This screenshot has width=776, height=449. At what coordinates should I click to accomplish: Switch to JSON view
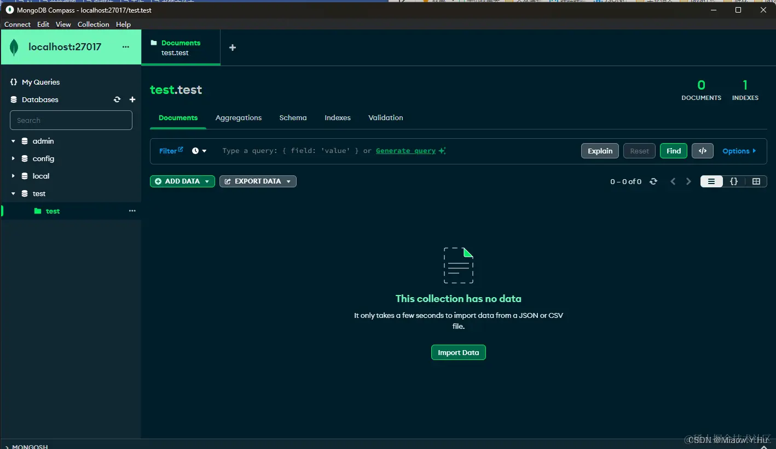[734, 181]
